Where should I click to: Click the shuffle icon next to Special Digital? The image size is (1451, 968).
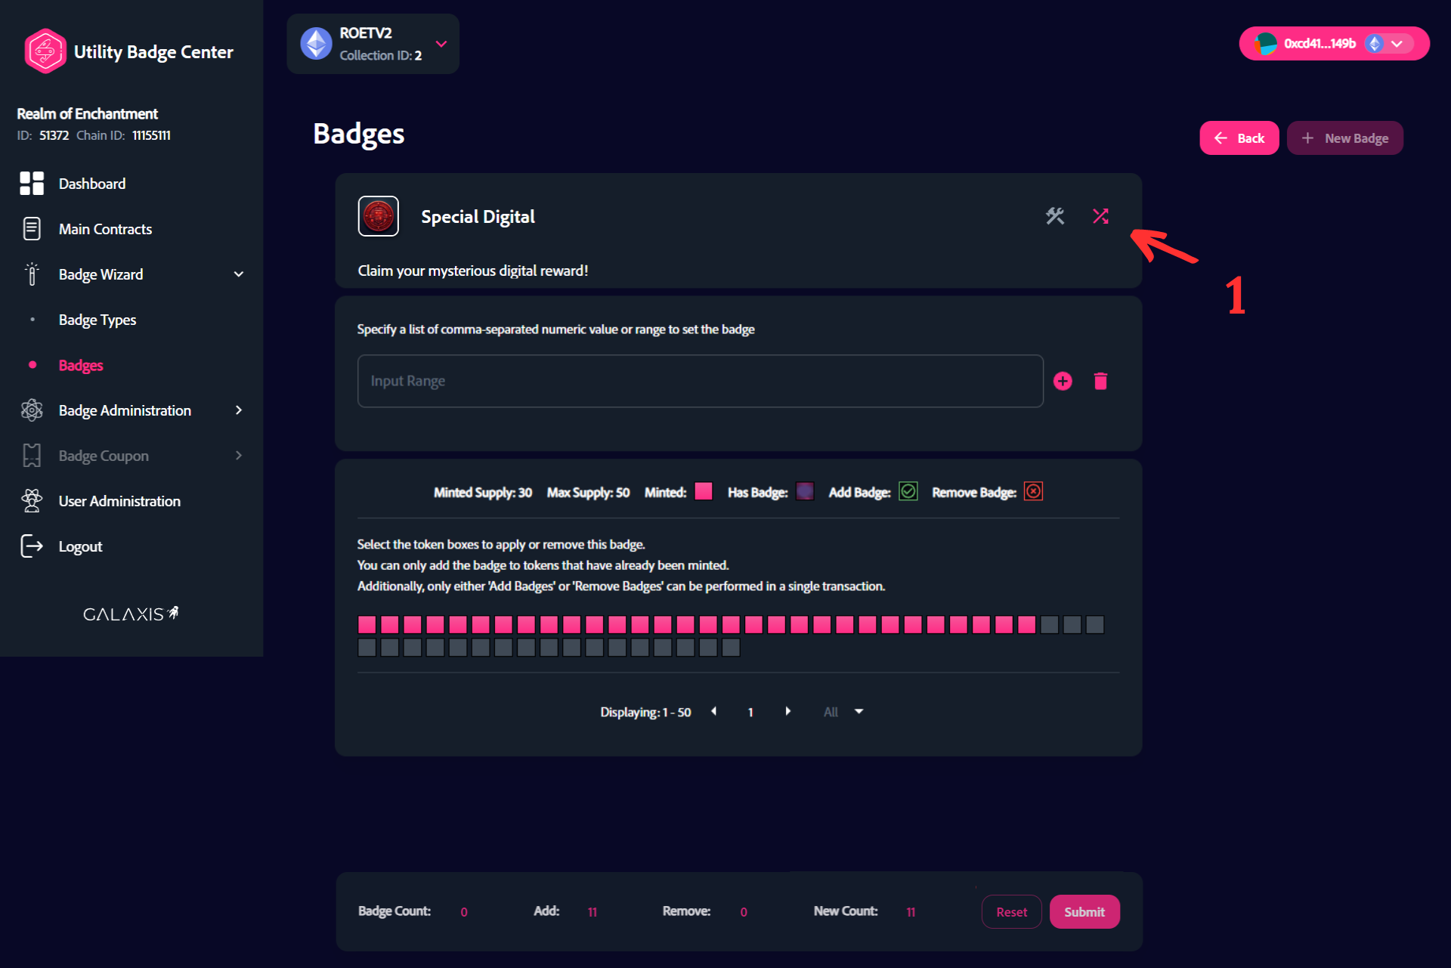(1100, 216)
